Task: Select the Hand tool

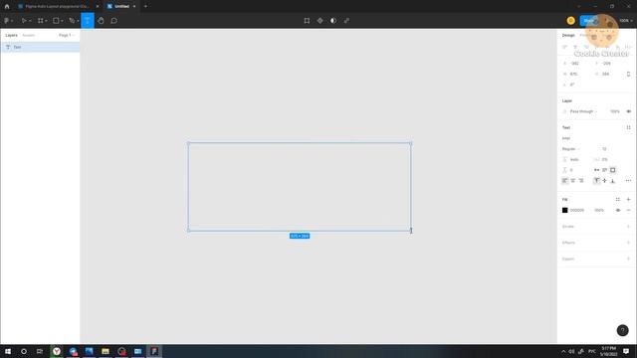Action: pos(101,21)
